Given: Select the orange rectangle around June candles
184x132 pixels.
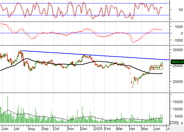Looking at the screenshot, I should [x=156, y=67].
